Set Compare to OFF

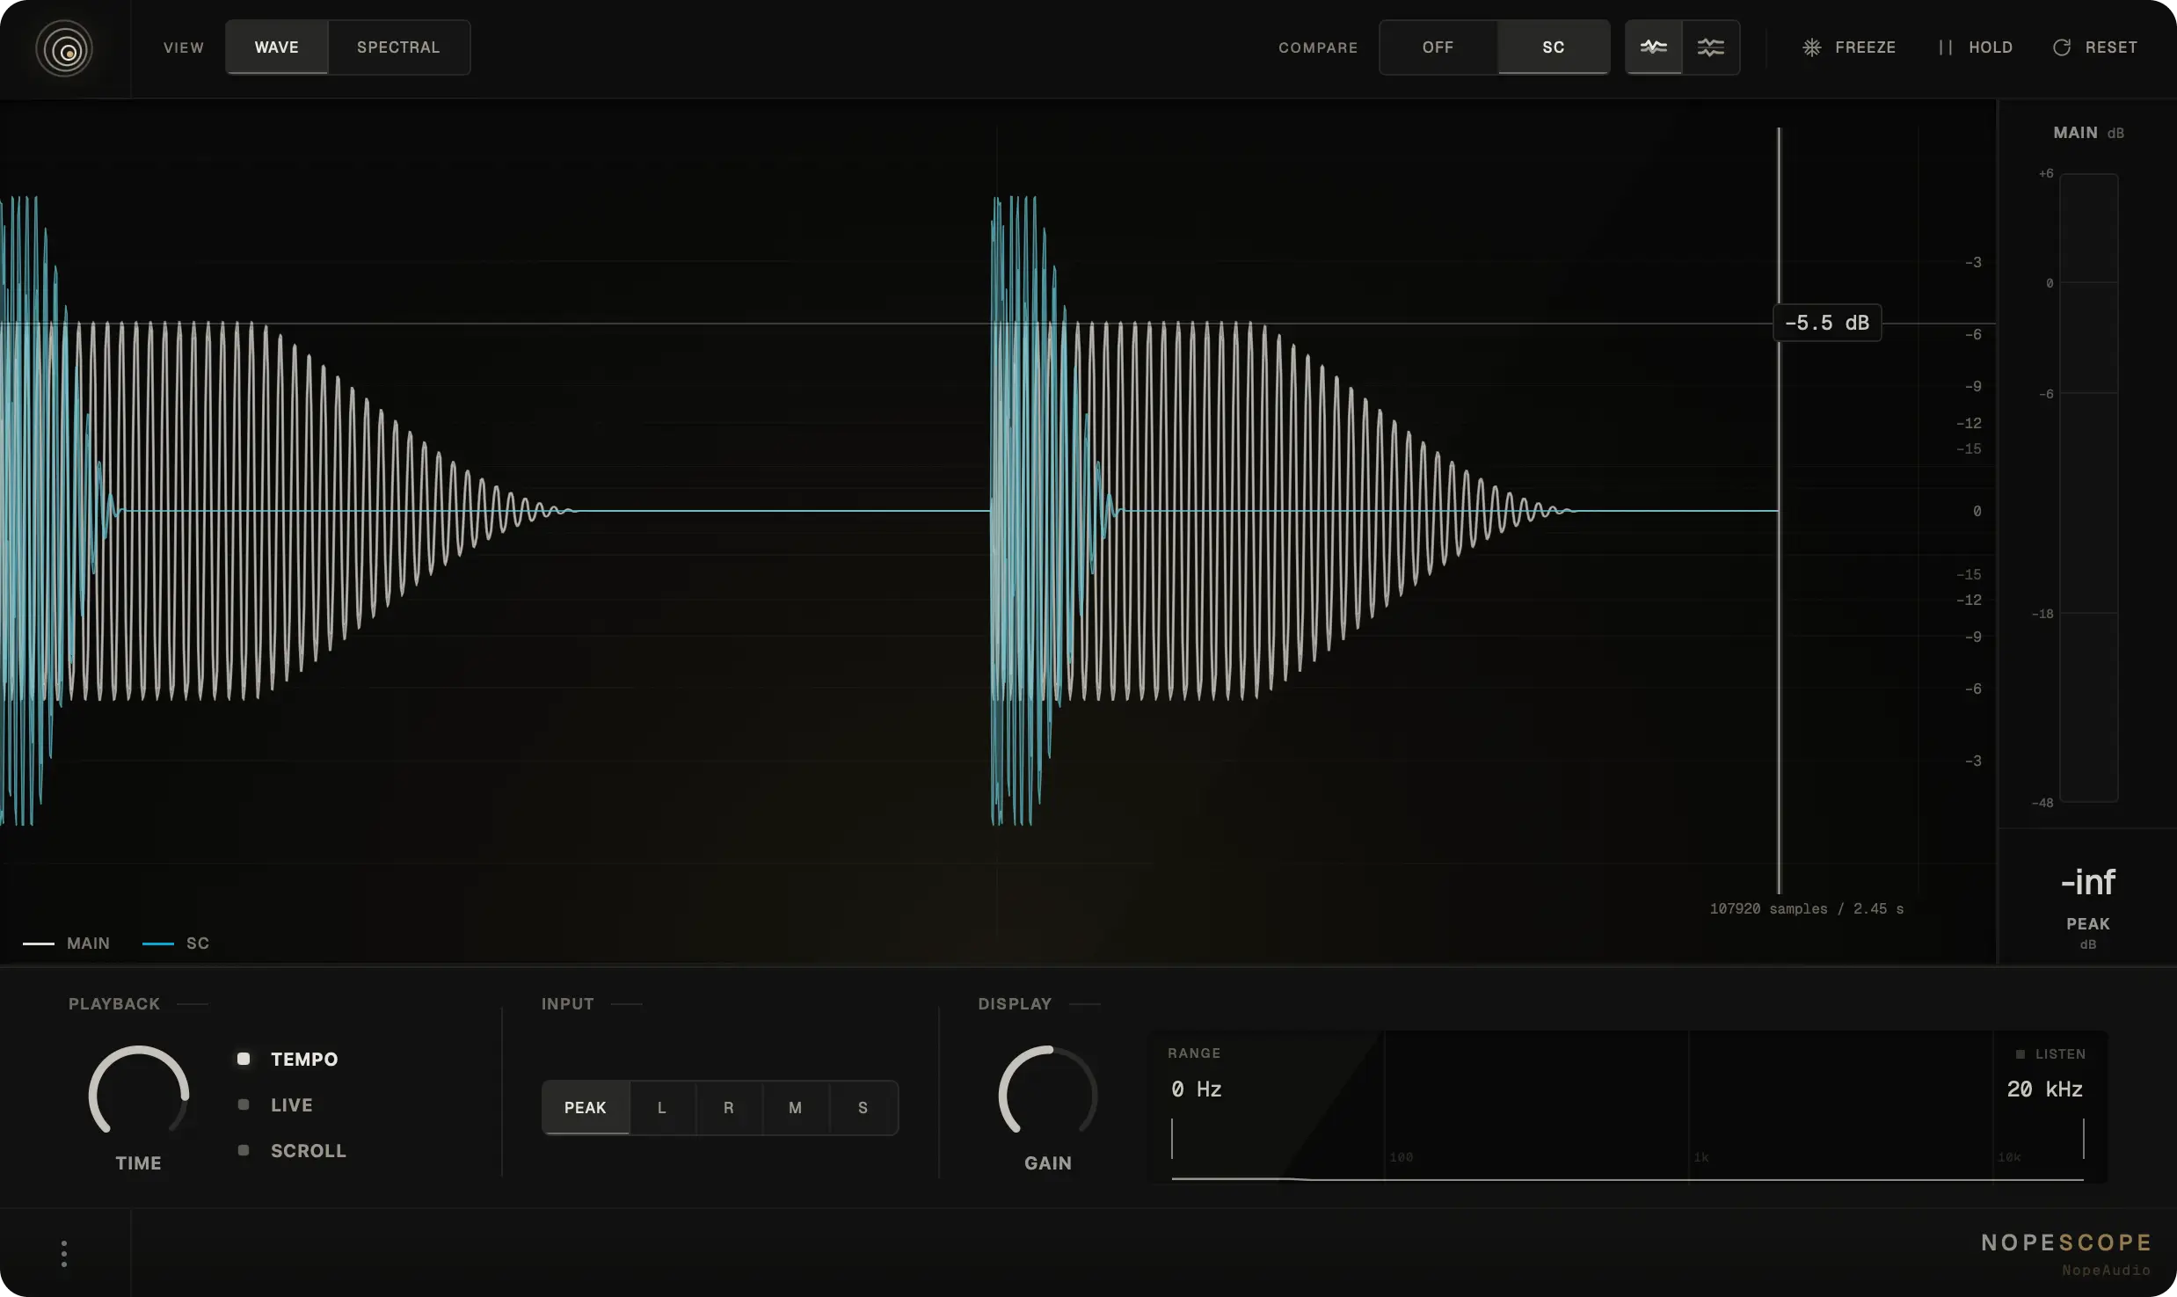tap(1438, 47)
